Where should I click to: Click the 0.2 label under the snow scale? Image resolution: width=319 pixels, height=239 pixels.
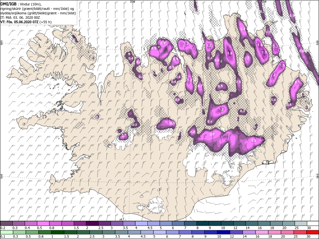pyautogui.click(x=2, y=228)
